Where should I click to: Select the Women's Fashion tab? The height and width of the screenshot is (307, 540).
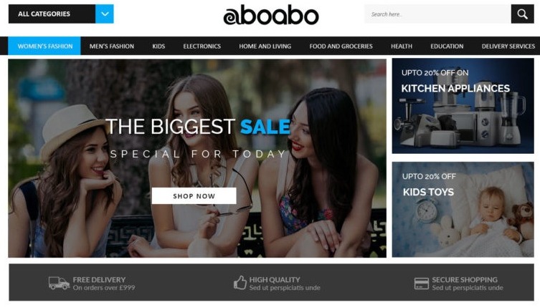[44, 46]
